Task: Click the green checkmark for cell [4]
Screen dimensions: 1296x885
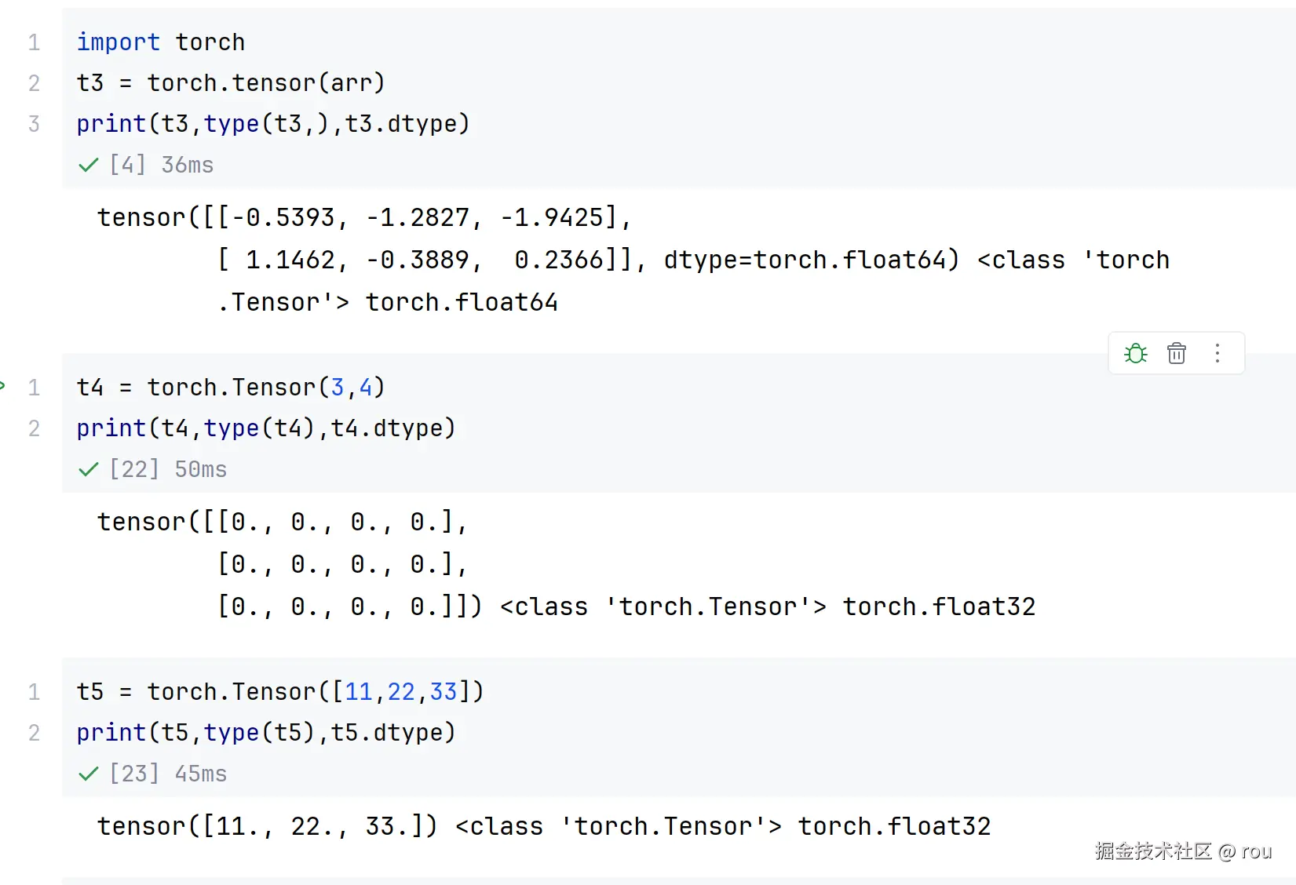Action: click(x=89, y=165)
